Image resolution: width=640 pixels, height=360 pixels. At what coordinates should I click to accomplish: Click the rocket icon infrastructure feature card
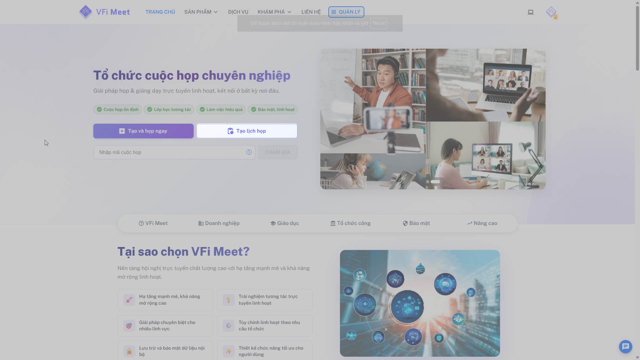(165, 300)
